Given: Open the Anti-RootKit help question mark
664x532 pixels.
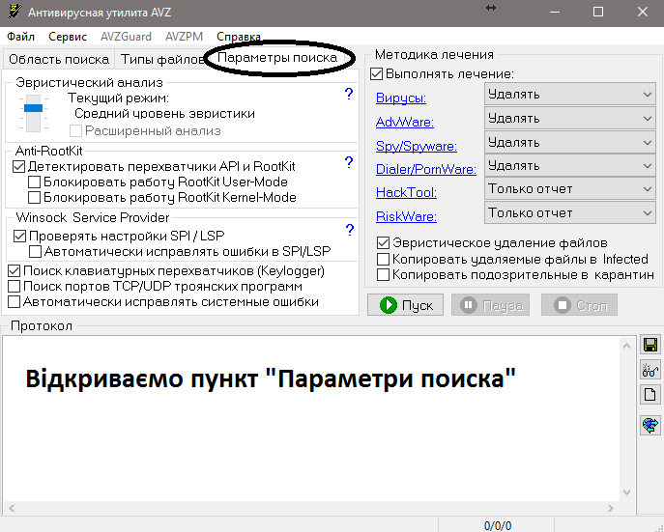Looking at the screenshot, I should (x=349, y=162).
